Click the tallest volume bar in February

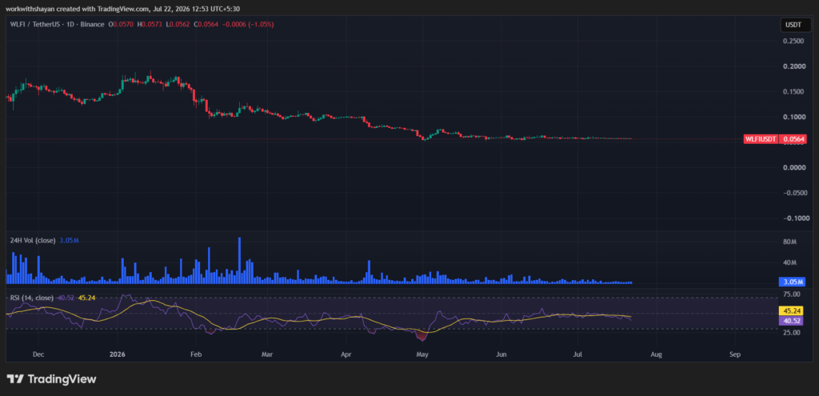point(239,260)
